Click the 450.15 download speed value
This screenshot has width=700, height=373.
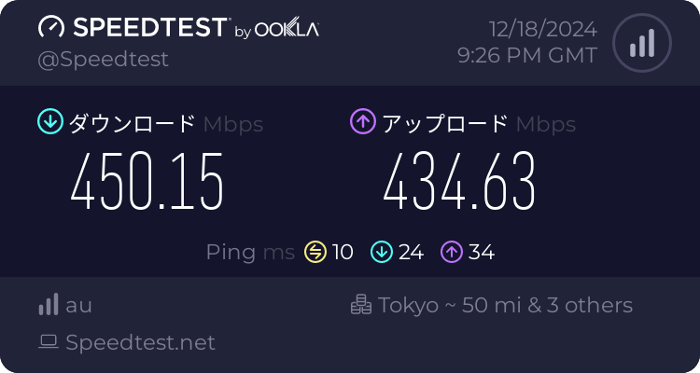coord(147,181)
